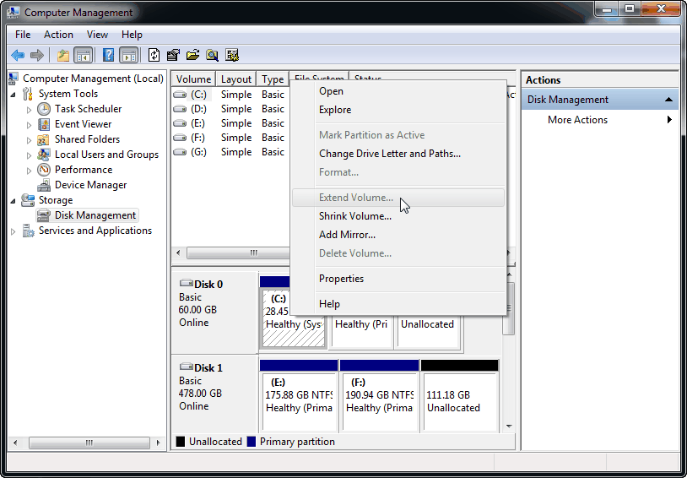Viewport: 687px width, 478px height.
Task: Collapse the Storage tree node
Action: click(x=13, y=201)
